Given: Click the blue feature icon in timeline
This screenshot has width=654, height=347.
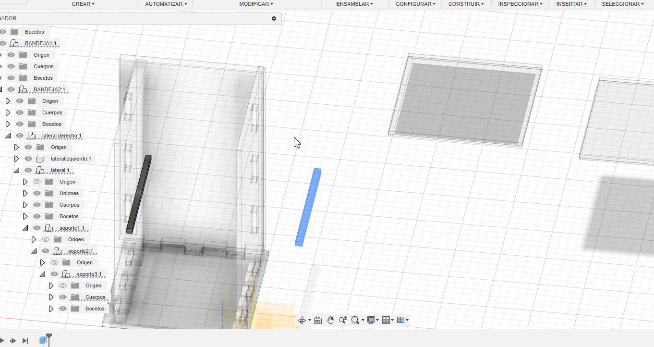Looking at the screenshot, I should pos(42,340).
